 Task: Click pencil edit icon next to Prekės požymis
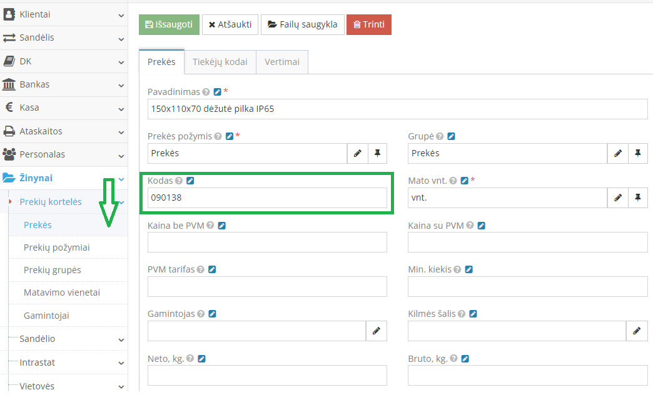coord(357,153)
